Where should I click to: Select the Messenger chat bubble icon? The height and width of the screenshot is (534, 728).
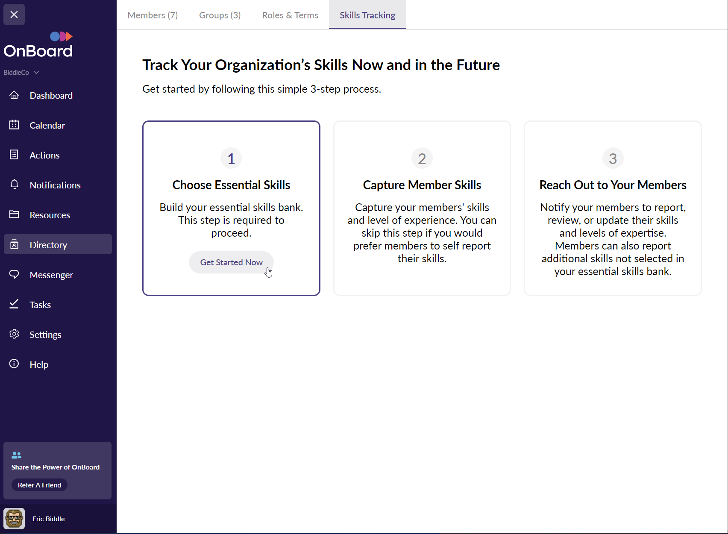tap(14, 274)
